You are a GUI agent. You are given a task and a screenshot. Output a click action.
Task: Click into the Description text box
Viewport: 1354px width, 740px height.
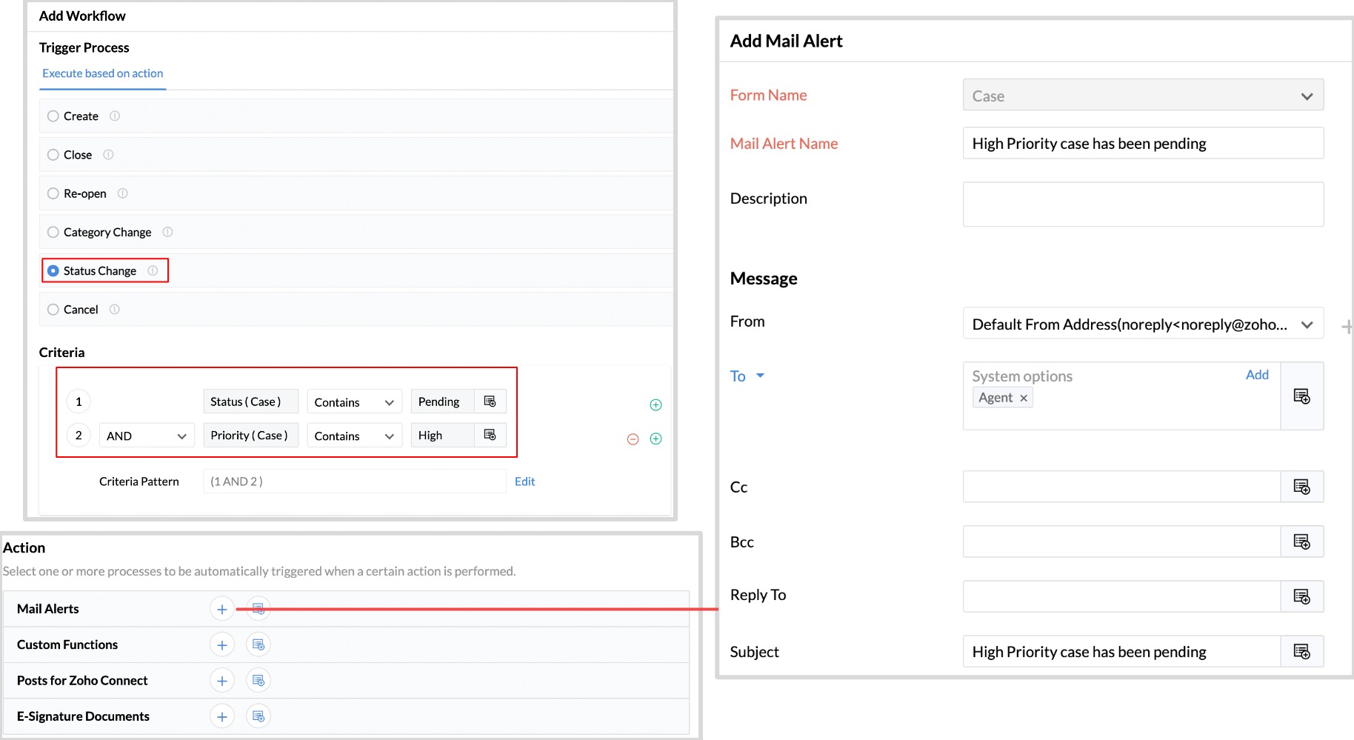point(1142,204)
